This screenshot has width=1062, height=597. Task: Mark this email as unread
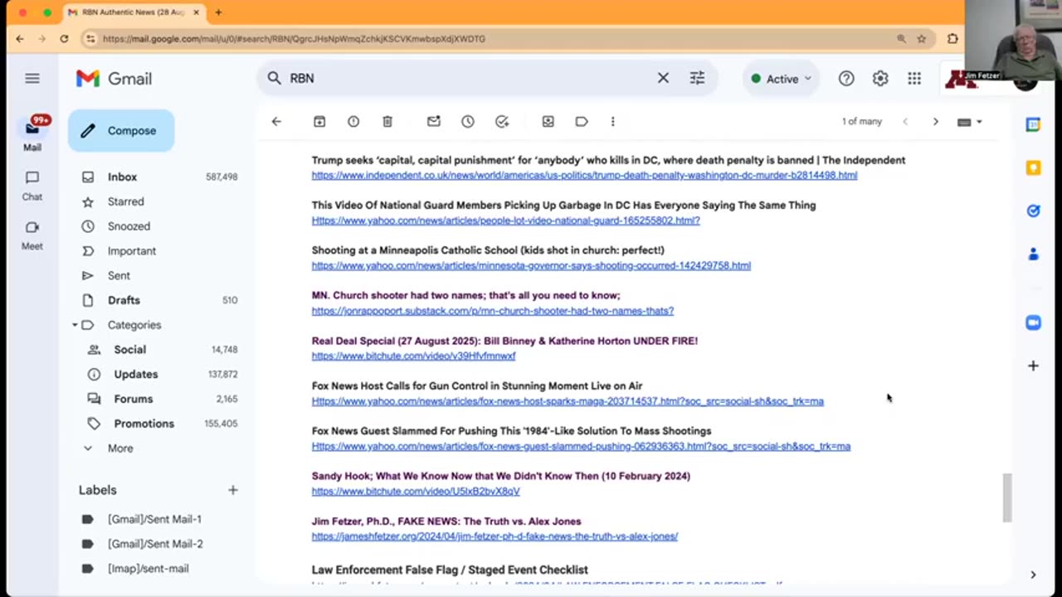pyautogui.click(x=434, y=122)
